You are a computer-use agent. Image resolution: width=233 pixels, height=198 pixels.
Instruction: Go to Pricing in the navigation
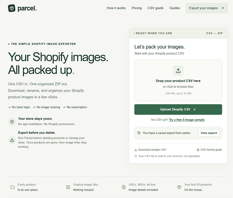137,8
